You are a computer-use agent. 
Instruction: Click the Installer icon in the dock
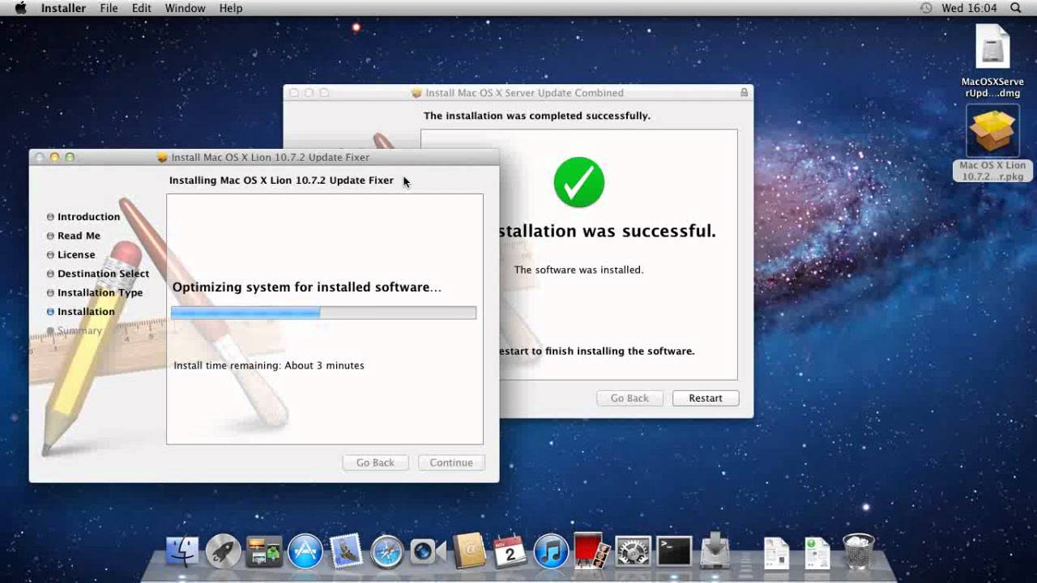tap(715, 551)
